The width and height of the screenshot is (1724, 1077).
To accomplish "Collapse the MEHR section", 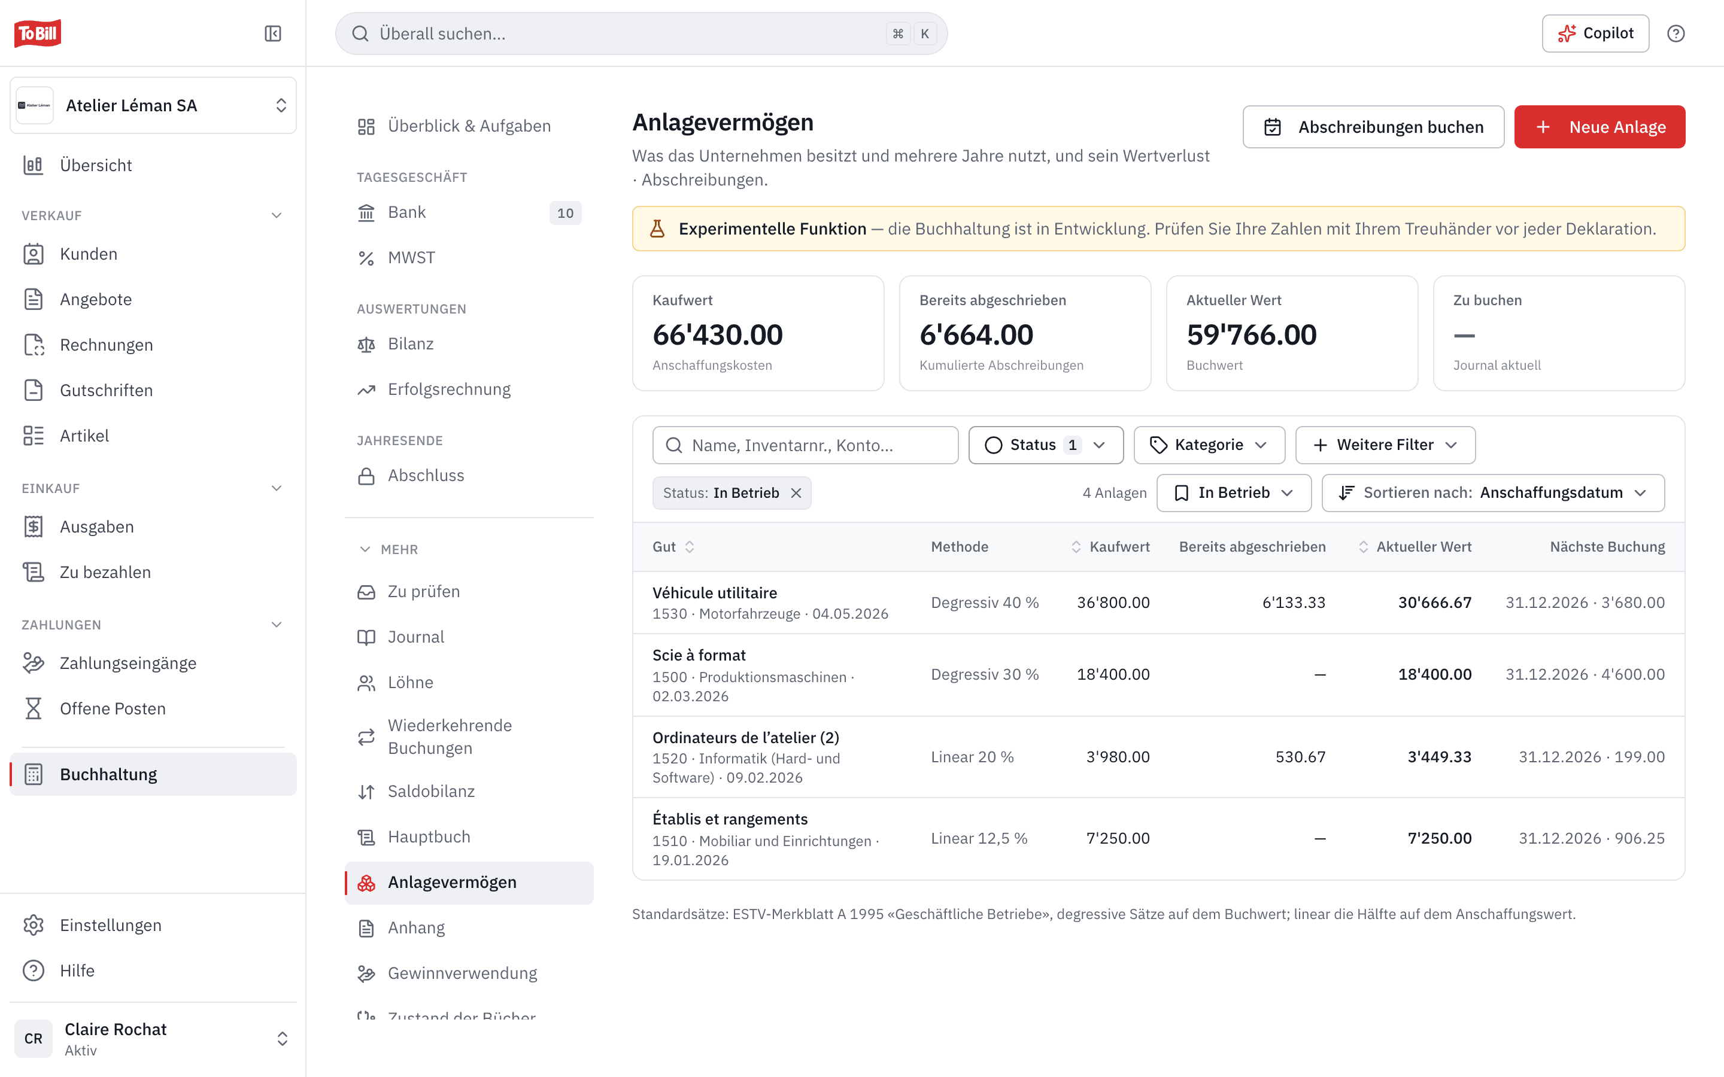I will tap(388, 549).
